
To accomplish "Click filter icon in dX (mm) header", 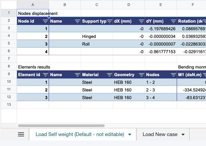I will pyautogui.click(x=141, y=21).
